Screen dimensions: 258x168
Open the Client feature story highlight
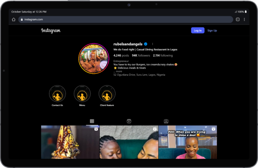[107, 94]
